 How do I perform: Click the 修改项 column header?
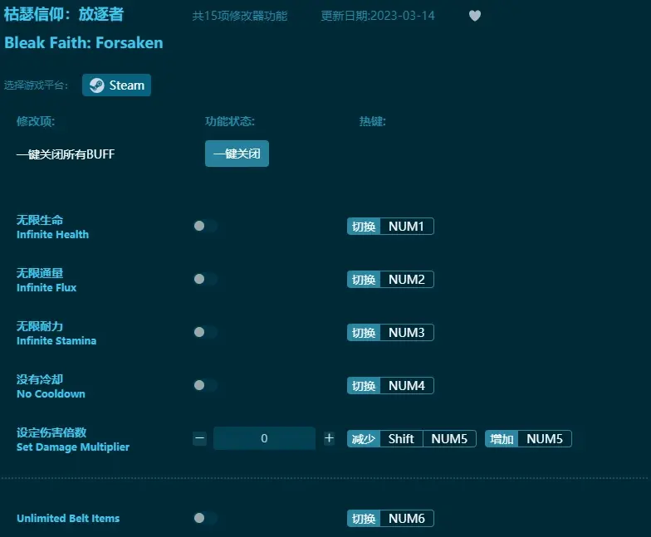35,121
